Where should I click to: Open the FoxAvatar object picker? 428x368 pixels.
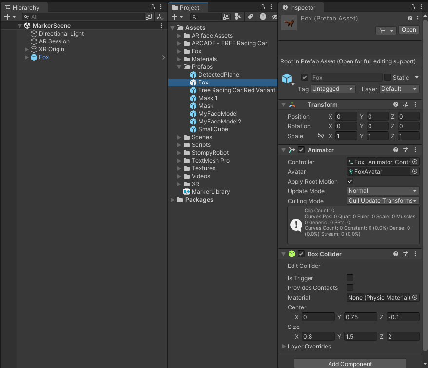point(415,172)
